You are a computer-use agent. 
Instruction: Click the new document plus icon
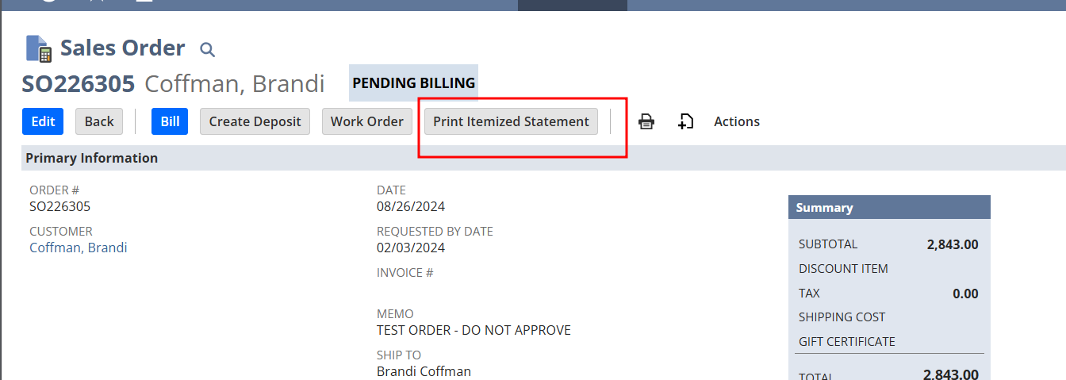685,121
